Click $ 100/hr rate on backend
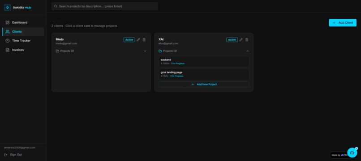 pyautogui.click(x=165, y=64)
